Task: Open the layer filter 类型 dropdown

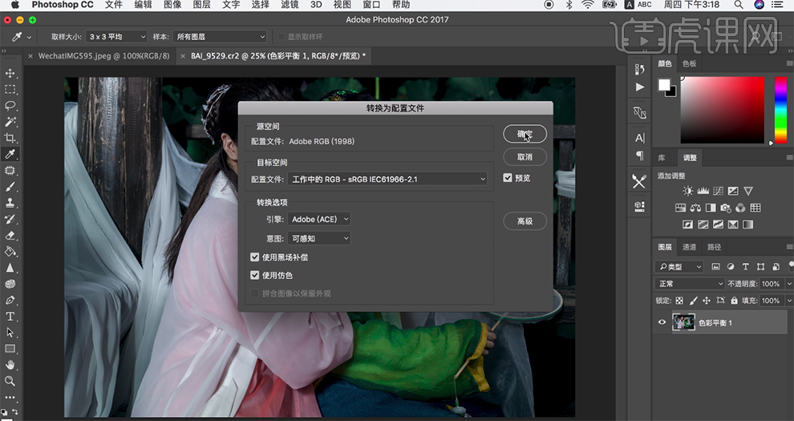Action: coord(679,267)
